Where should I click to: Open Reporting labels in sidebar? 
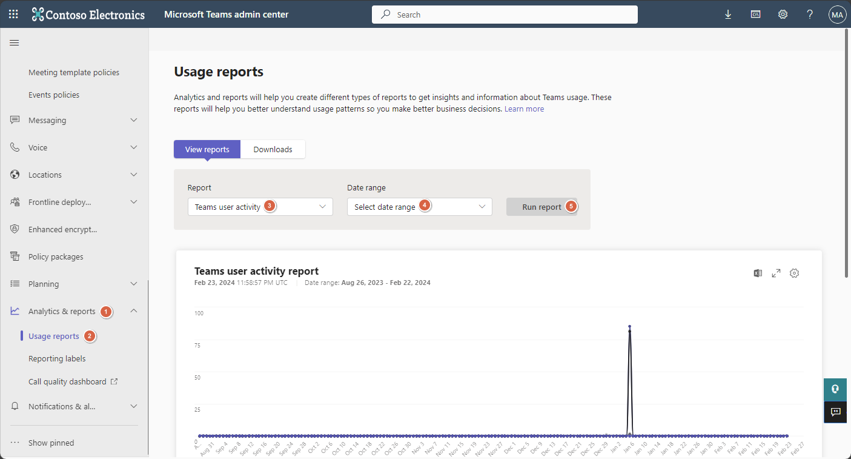click(x=57, y=358)
